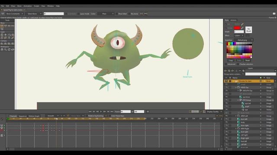277x155 pixels.
Task: Enable Auto-freeze keys checkbox
Action: (x=110, y=116)
